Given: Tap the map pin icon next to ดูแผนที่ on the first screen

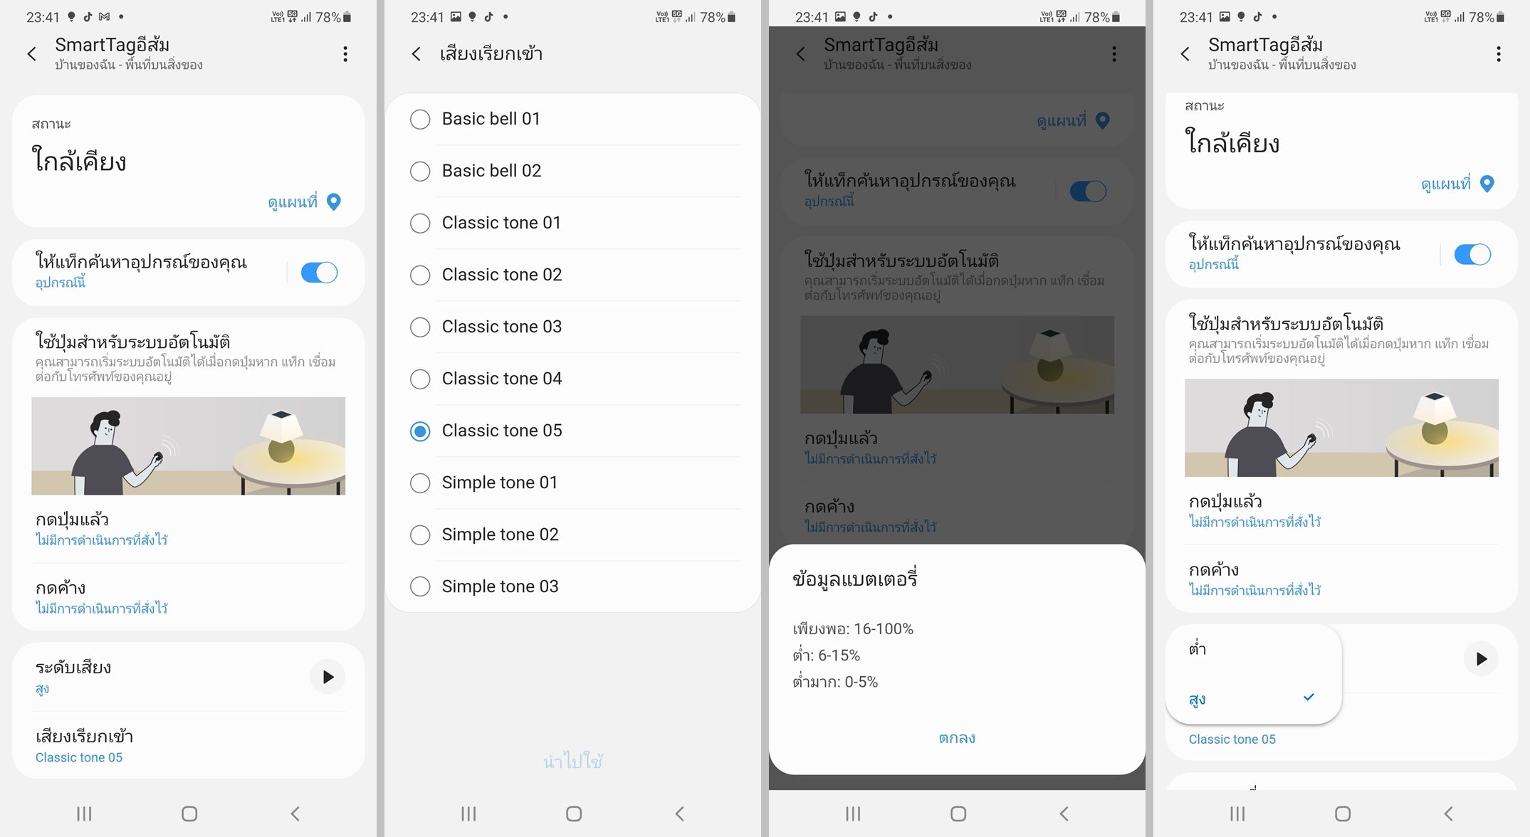Looking at the screenshot, I should point(333,202).
